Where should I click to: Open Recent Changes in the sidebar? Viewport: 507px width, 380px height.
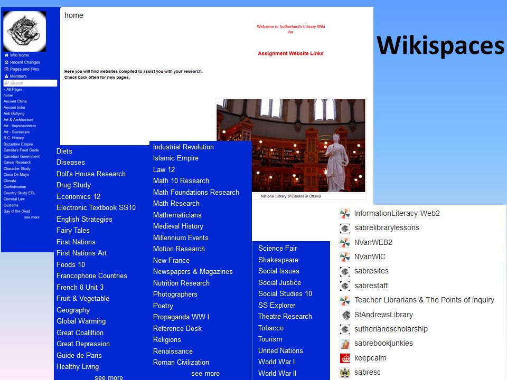point(25,62)
